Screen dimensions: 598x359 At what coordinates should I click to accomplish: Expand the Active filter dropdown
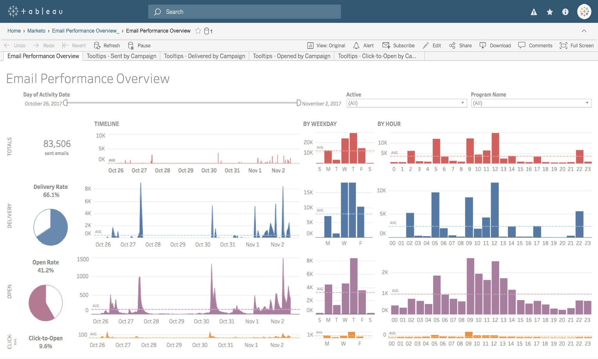pos(463,103)
